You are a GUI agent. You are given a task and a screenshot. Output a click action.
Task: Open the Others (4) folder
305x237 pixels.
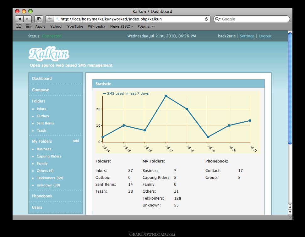(45, 171)
